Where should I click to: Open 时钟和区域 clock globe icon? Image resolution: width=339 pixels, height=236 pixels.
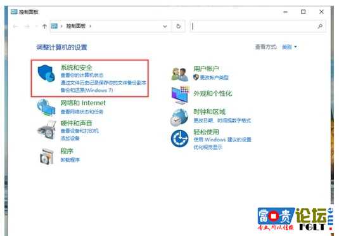(179, 117)
